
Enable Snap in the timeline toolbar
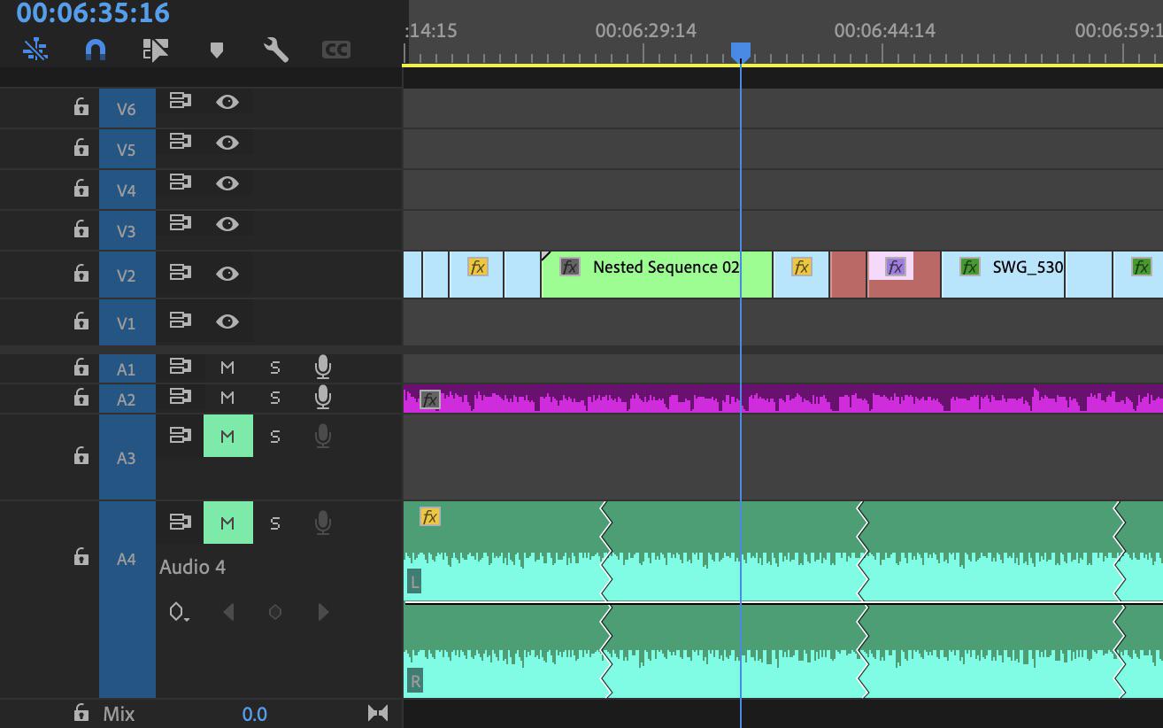[x=96, y=50]
